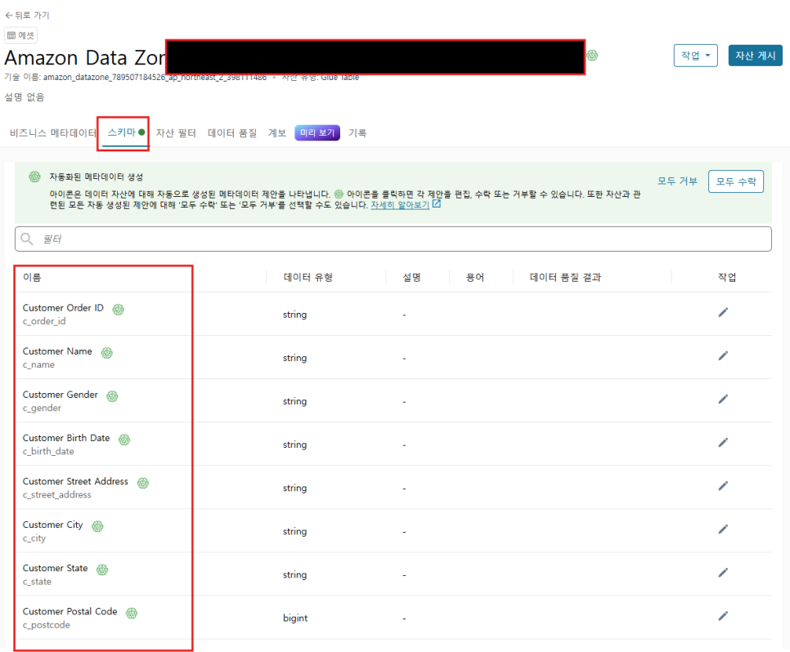Open AI suggestion icon for Customer Postal Code
This screenshot has width=790, height=652.
(x=132, y=613)
